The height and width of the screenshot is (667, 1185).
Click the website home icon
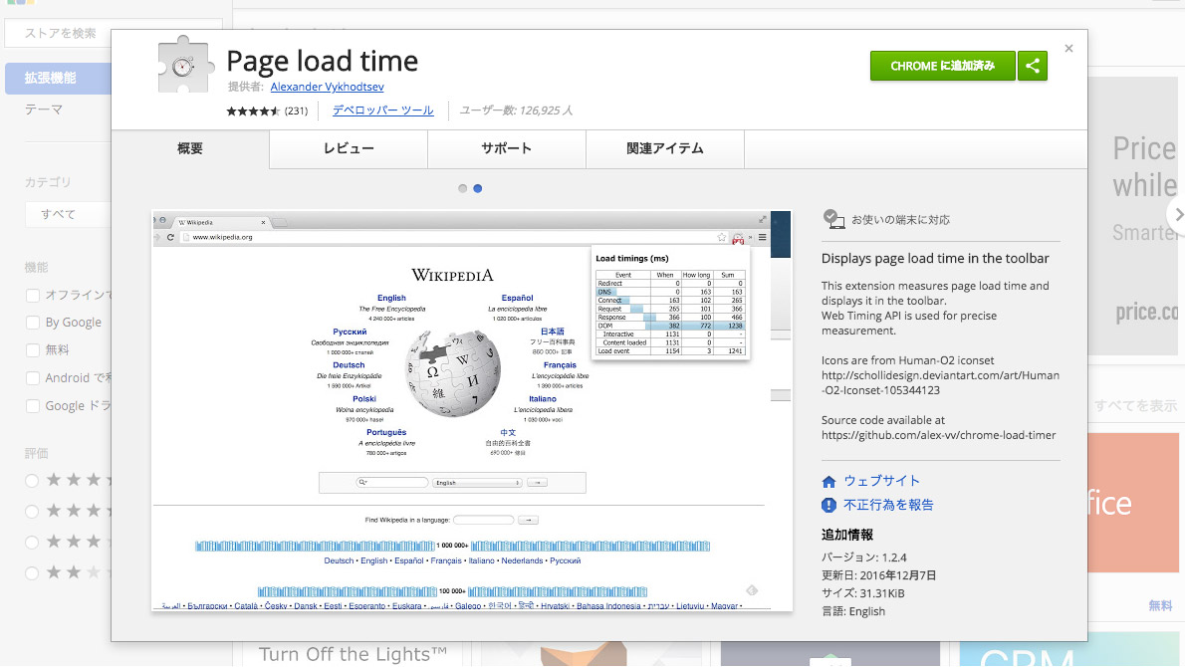(x=829, y=481)
